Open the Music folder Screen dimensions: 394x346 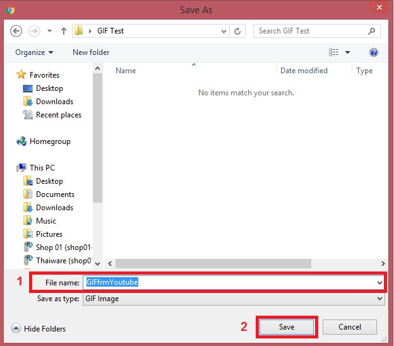pos(46,221)
